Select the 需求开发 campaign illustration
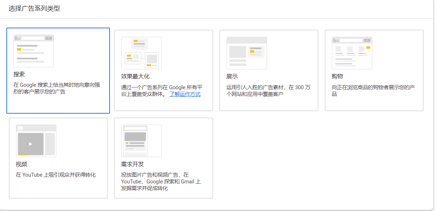 (141, 141)
